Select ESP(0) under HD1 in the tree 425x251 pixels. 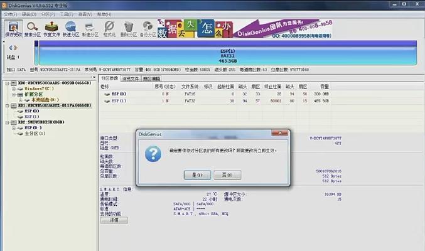32,111
